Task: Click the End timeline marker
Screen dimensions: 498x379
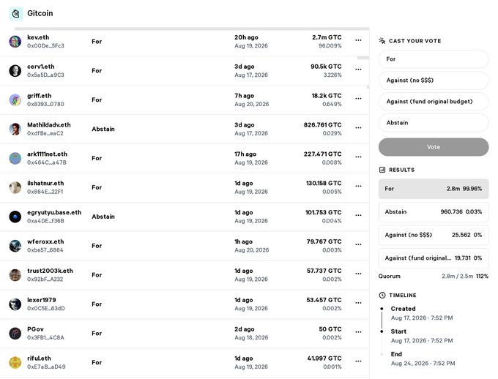Action: tap(382, 354)
